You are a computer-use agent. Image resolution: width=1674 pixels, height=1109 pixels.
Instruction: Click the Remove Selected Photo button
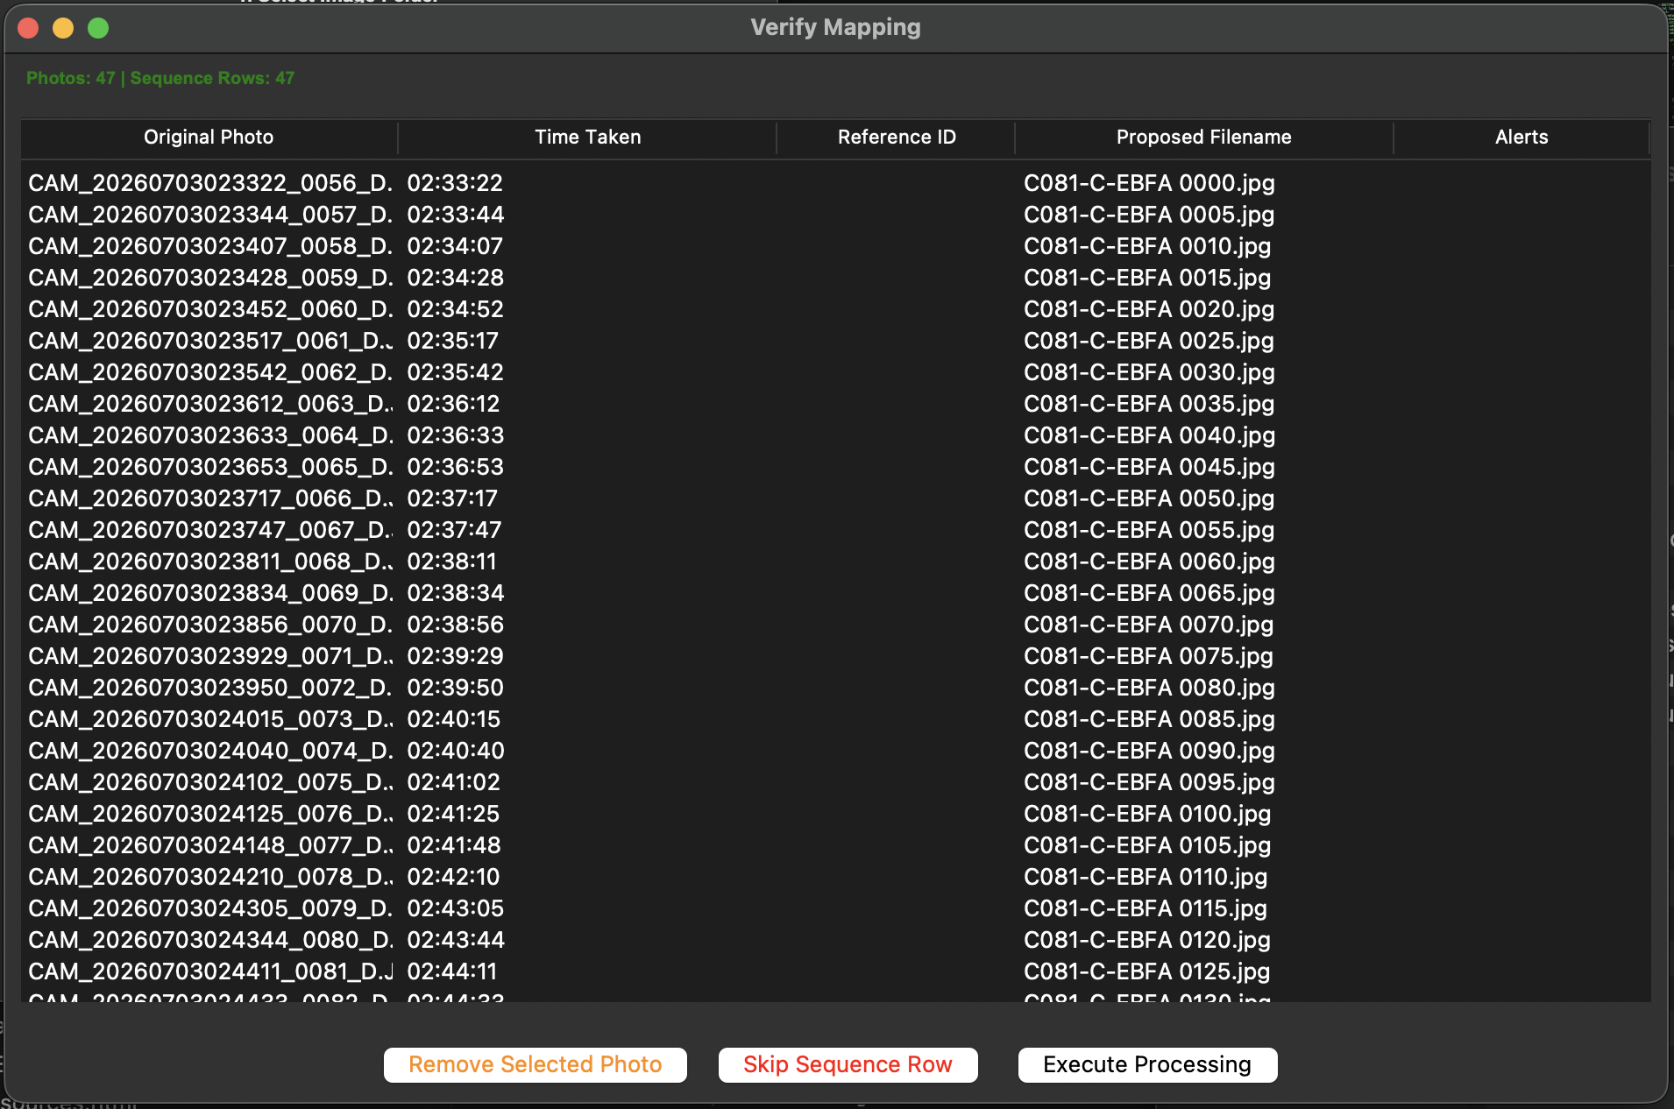[535, 1064]
